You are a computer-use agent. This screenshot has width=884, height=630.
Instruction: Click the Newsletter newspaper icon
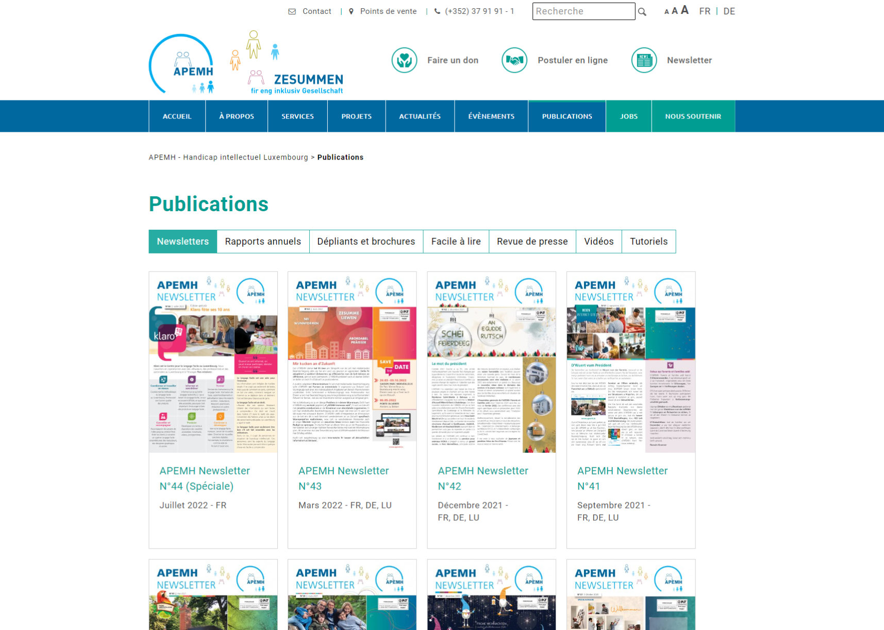644,60
